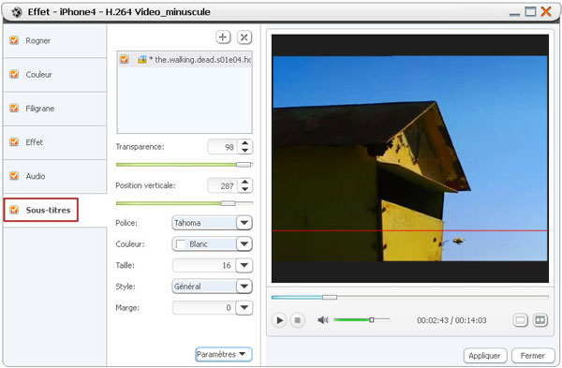Click the Blanc color swatch
Image resolution: width=562 pixels, height=368 pixels.
[181, 244]
